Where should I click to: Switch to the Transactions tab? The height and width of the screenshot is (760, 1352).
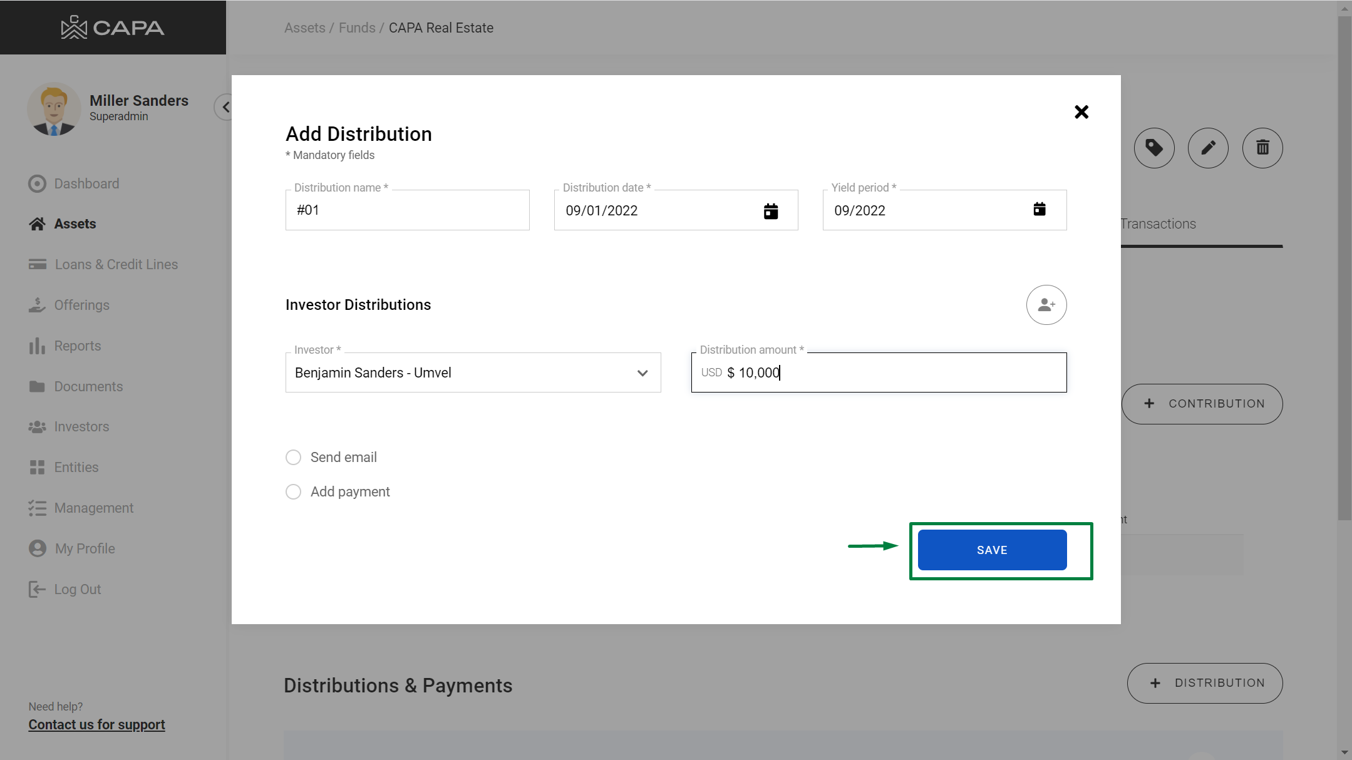tap(1158, 224)
